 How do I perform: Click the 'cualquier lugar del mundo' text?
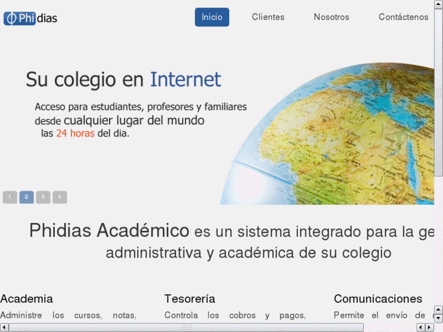click(134, 121)
